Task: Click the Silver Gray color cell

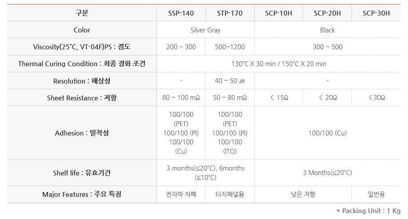Action: pyautogui.click(x=205, y=30)
